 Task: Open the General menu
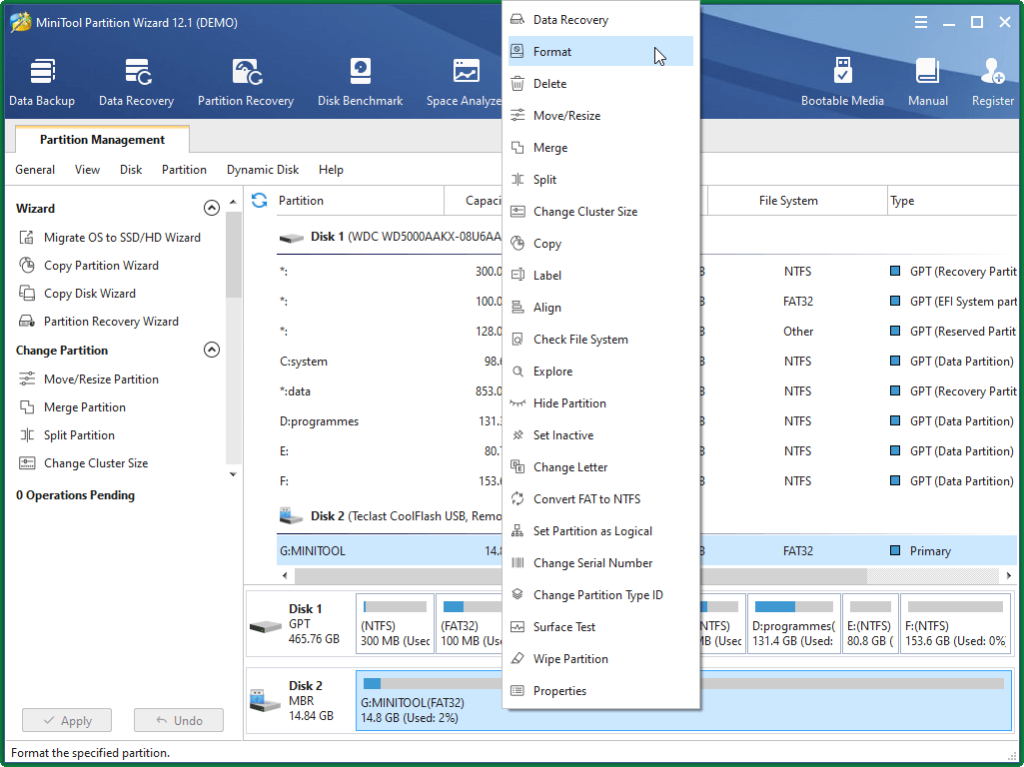tap(35, 170)
